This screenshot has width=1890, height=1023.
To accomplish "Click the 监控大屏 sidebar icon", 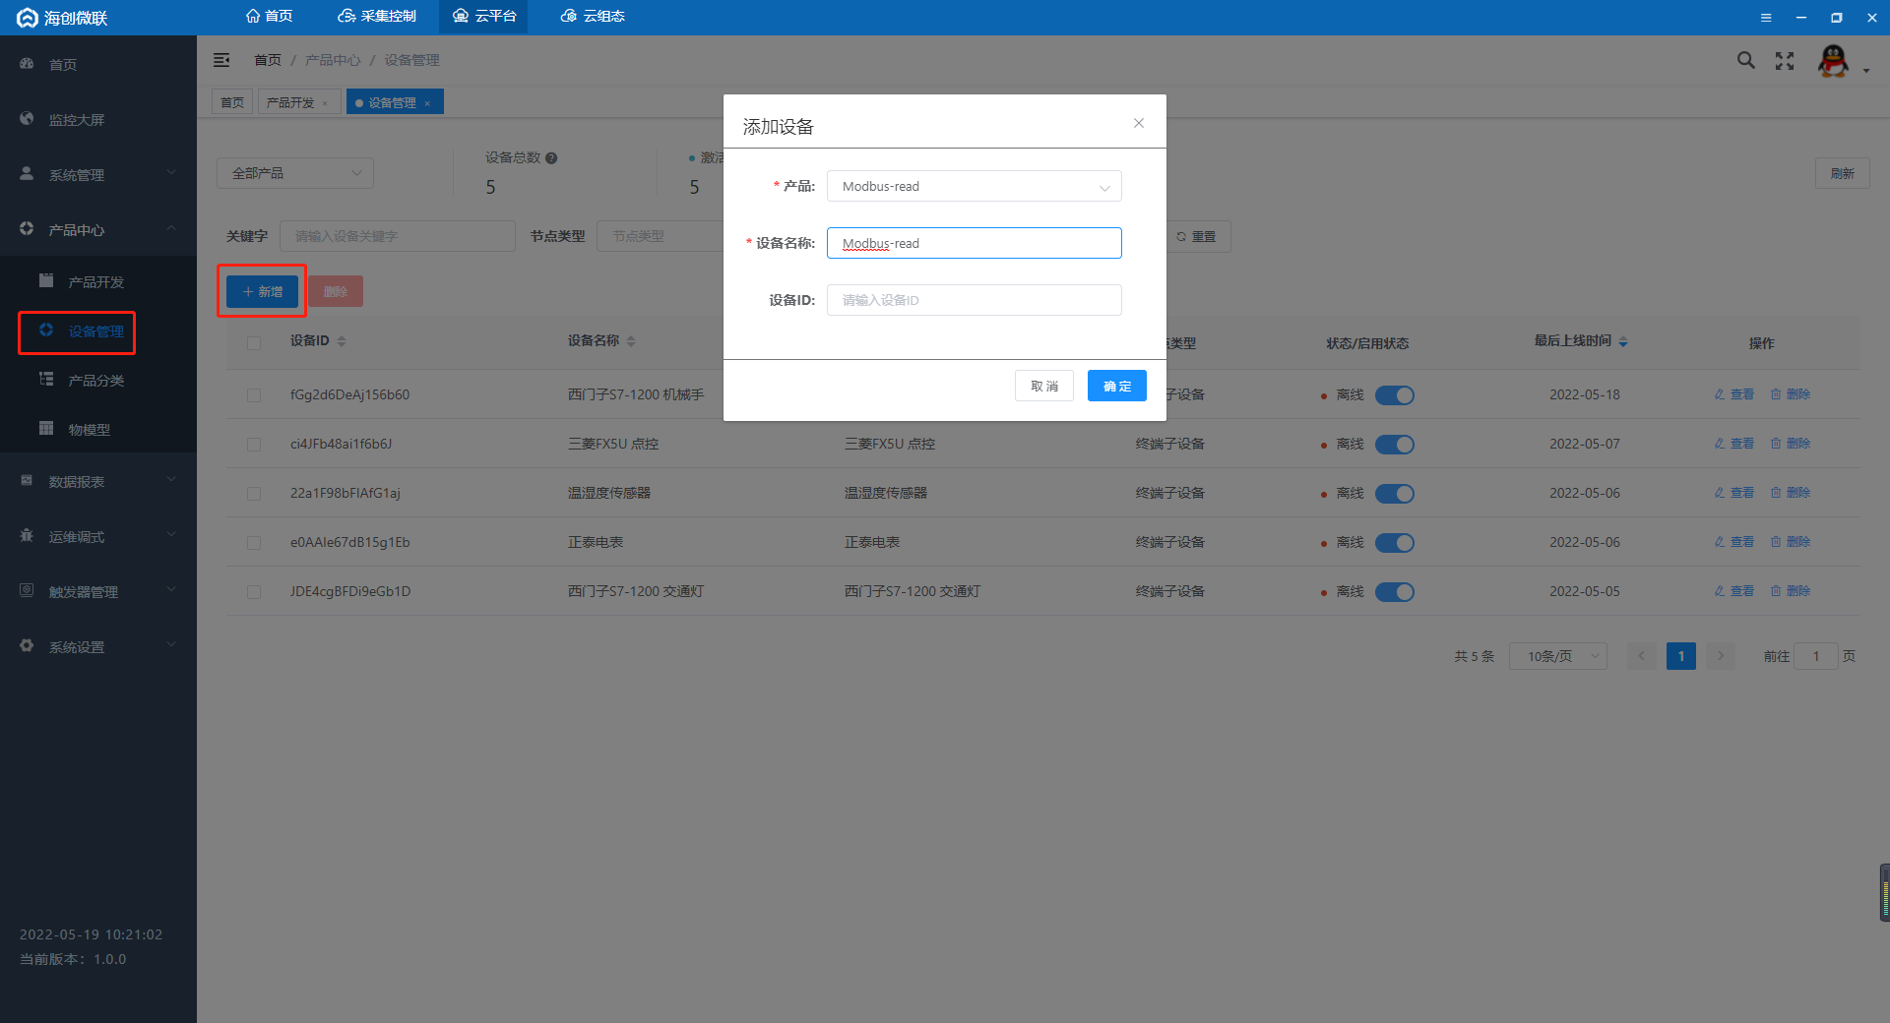I will click(x=27, y=119).
